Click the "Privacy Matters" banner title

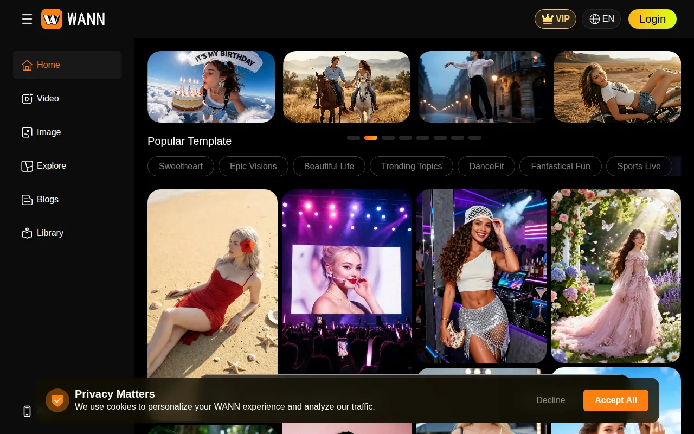(x=115, y=394)
